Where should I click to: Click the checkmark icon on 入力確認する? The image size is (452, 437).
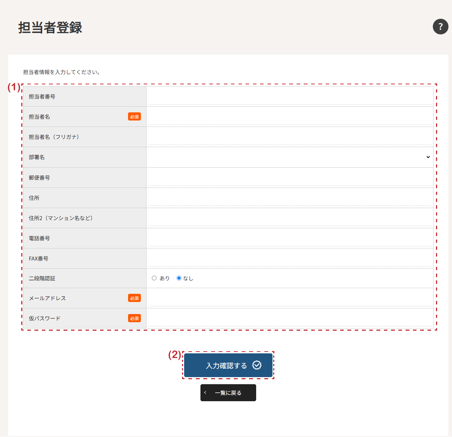pos(257,365)
